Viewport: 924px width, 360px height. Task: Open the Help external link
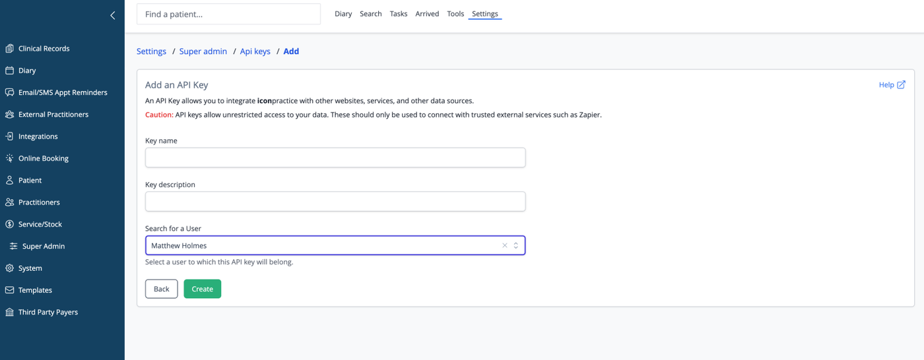pos(892,84)
